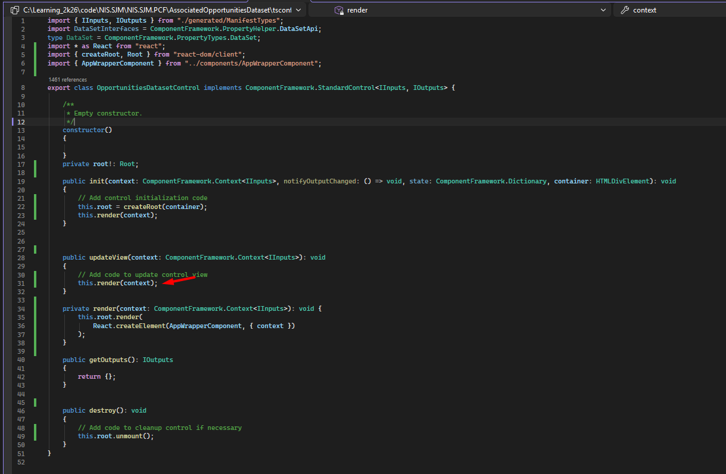726x474 pixels.
Task: Open the render member dropdown arrow
Action: 603,10
